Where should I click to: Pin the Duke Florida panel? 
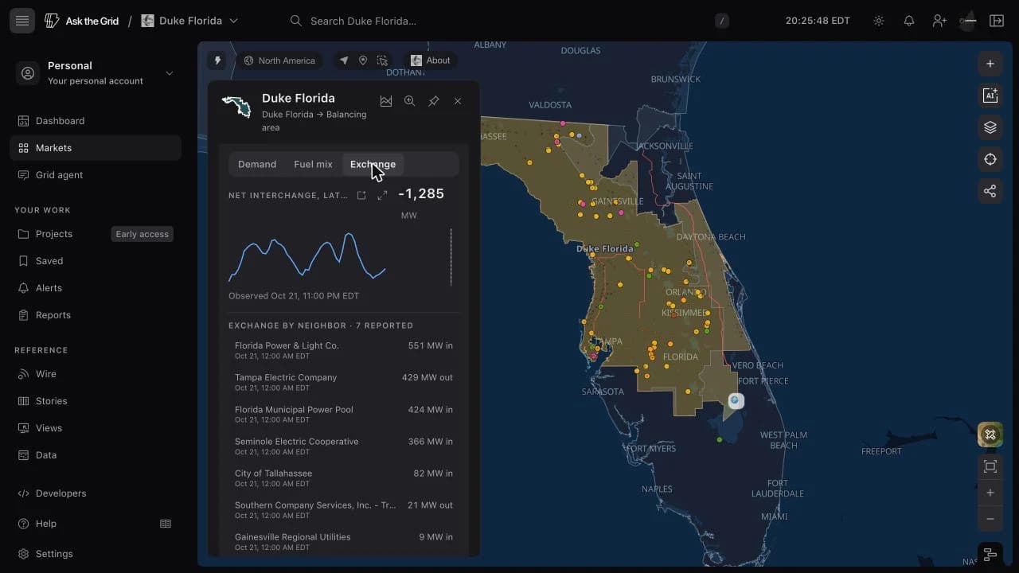tap(434, 101)
